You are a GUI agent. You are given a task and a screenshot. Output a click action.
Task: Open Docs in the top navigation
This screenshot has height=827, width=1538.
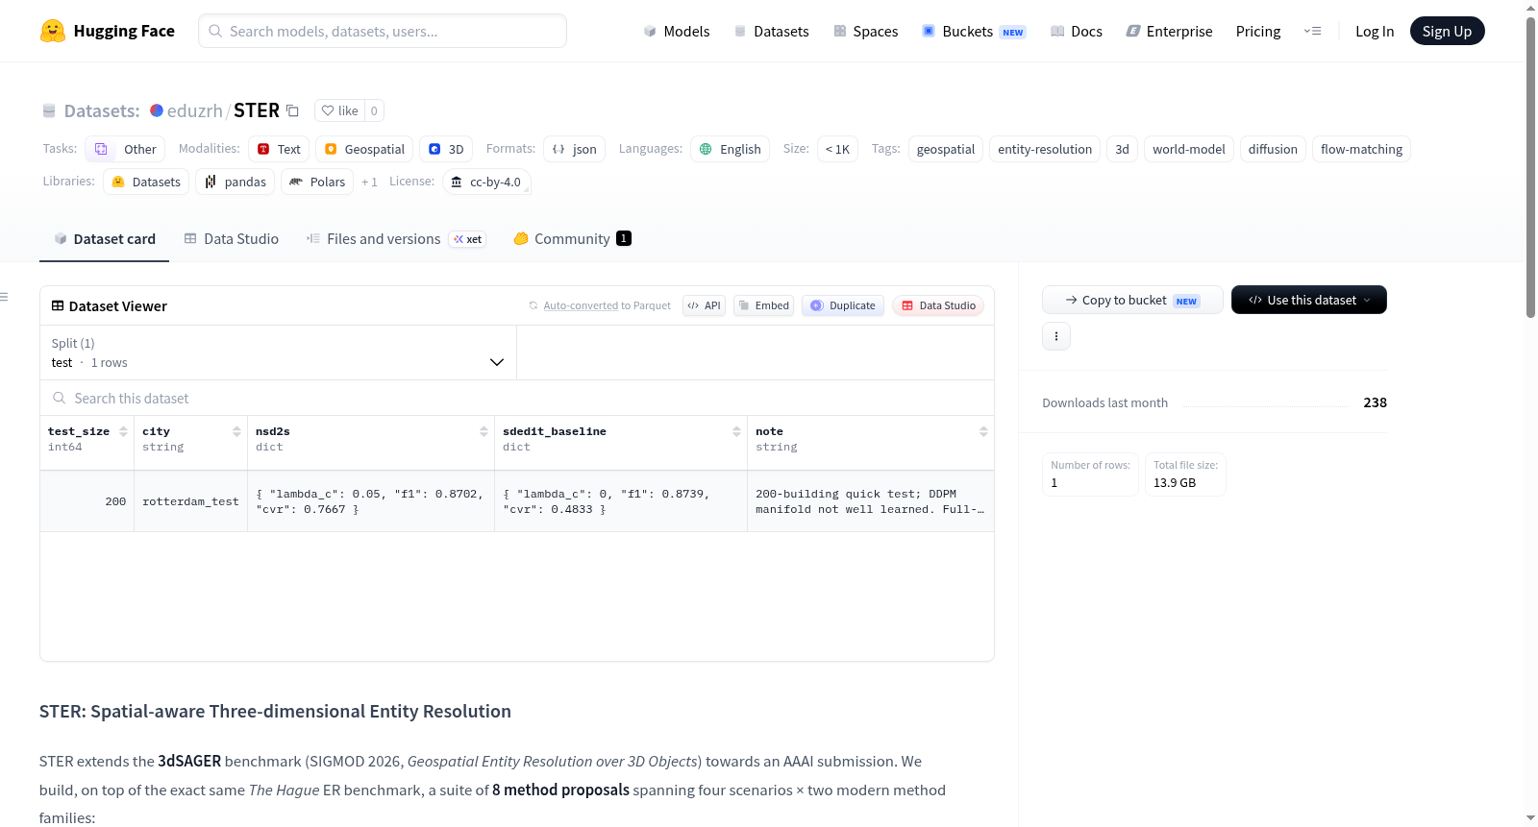(x=1077, y=31)
